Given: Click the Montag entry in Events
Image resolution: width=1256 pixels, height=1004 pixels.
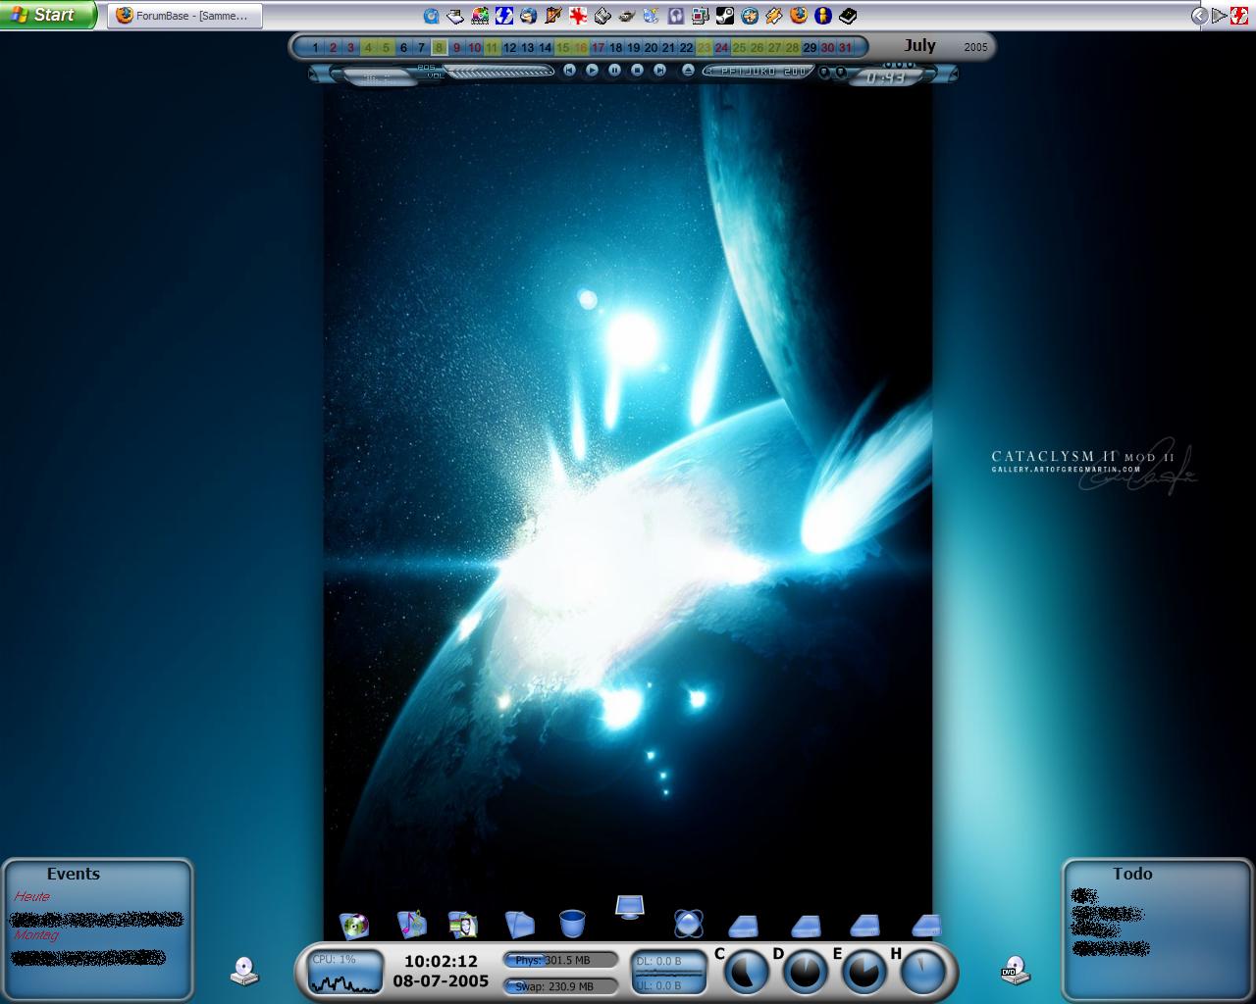Looking at the screenshot, I should [x=36, y=934].
